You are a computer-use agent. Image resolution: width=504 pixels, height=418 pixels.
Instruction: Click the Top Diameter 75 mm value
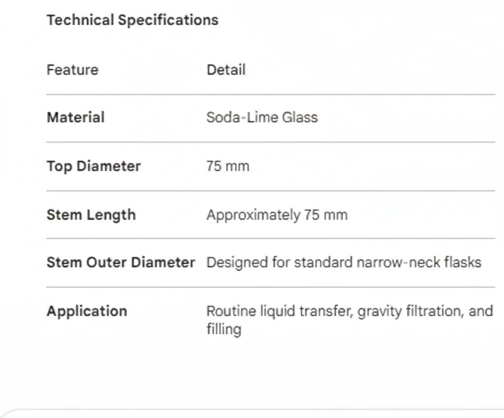click(x=228, y=166)
